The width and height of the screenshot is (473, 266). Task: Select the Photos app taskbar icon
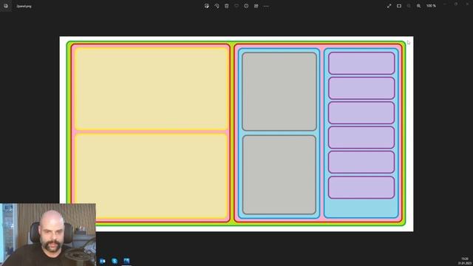[x=126, y=261]
